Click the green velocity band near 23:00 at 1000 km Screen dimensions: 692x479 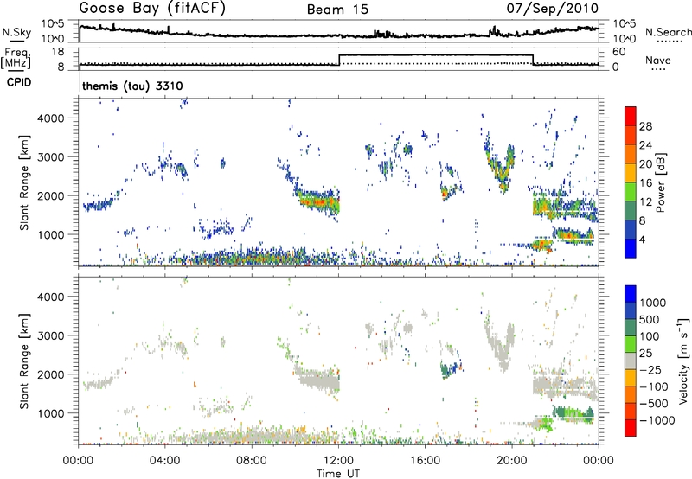pos(573,414)
